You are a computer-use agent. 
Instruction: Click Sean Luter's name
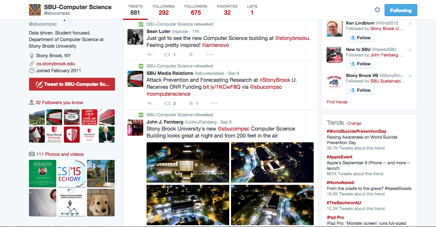point(158,32)
